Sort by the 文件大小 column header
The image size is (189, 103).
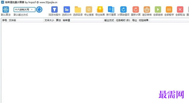click(49, 20)
